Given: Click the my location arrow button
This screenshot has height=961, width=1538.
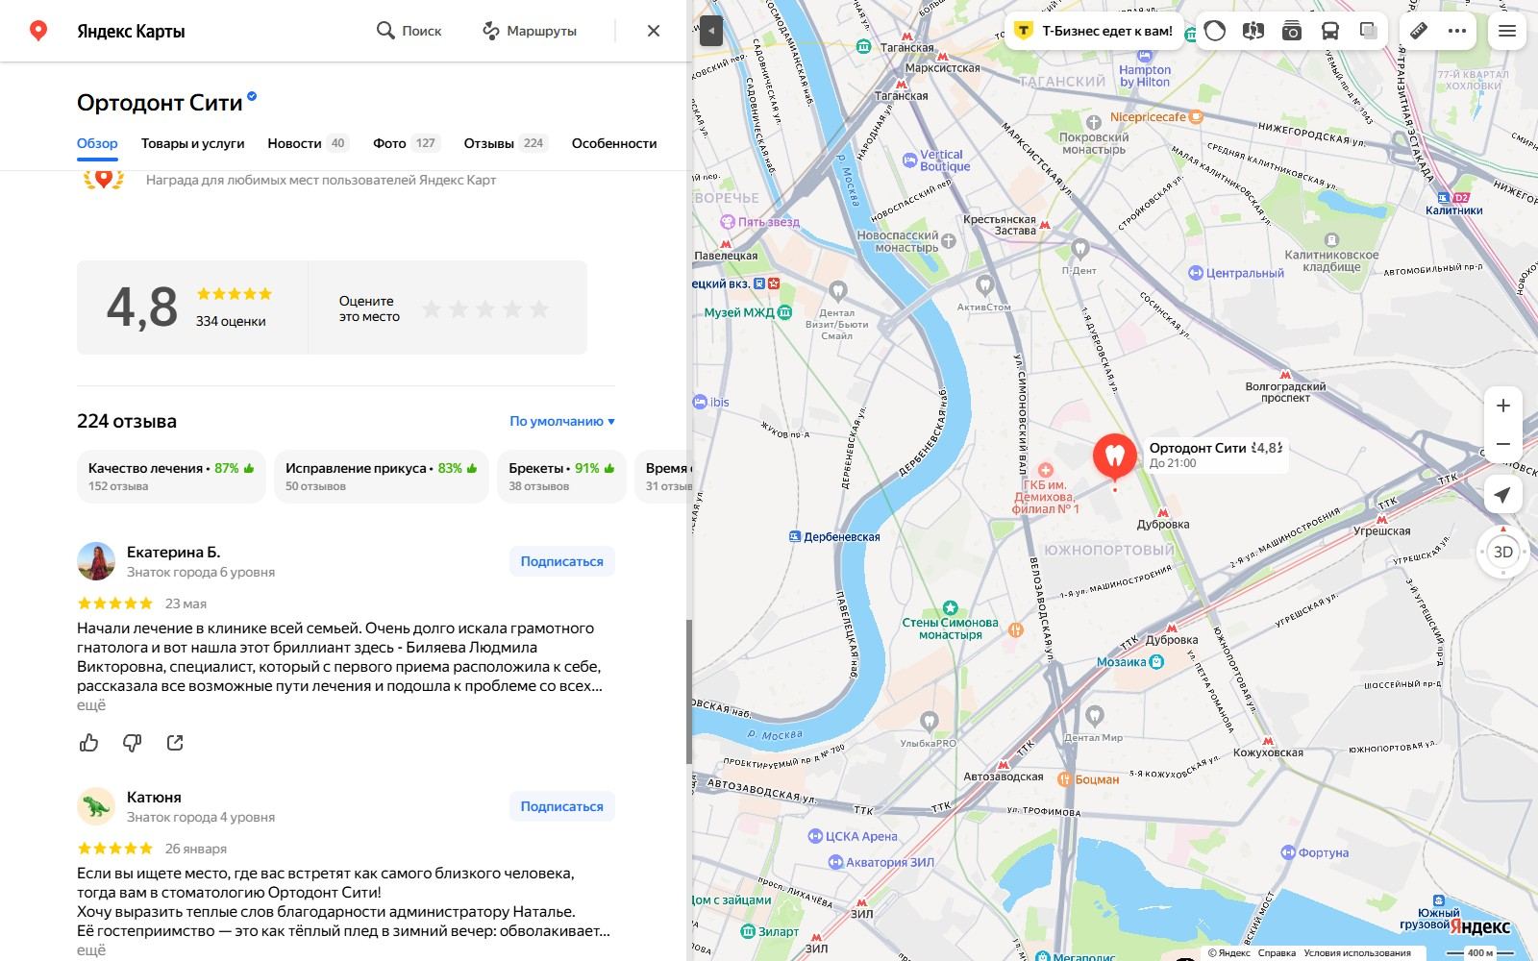Looking at the screenshot, I should click(x=1503, y=495).
